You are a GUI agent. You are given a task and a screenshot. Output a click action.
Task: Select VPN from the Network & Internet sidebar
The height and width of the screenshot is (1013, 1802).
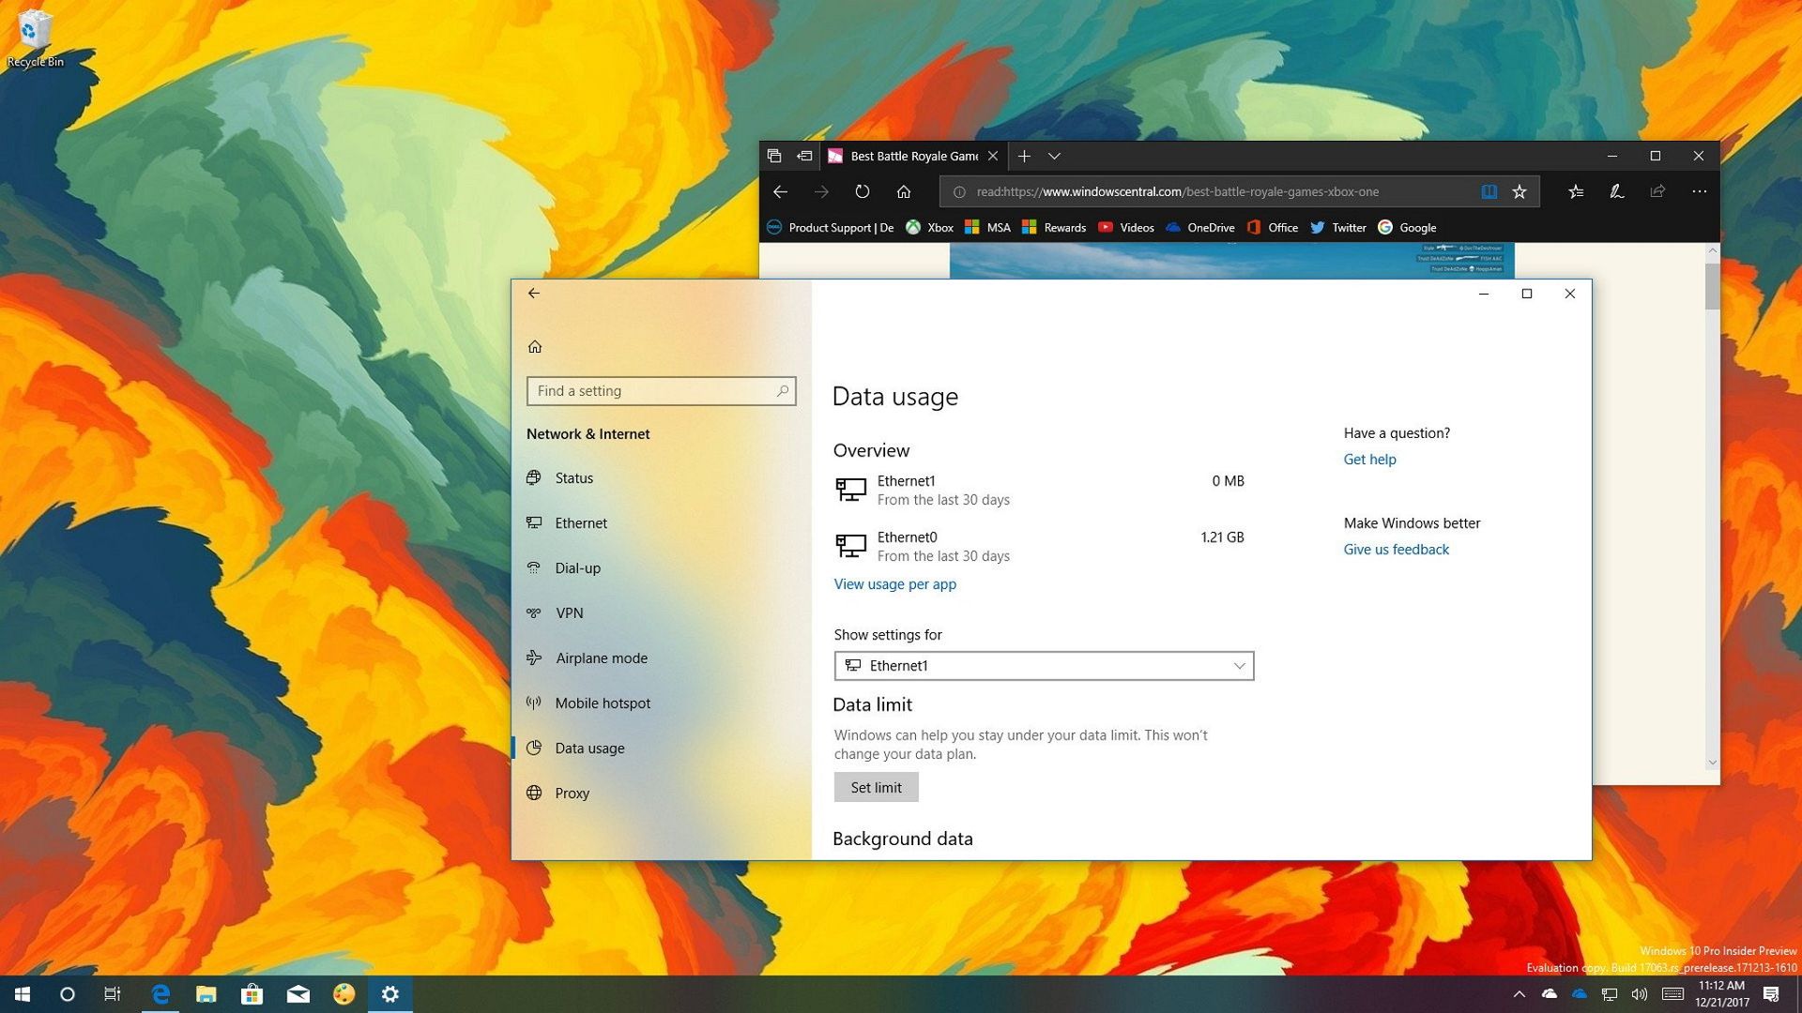point(570,612)
